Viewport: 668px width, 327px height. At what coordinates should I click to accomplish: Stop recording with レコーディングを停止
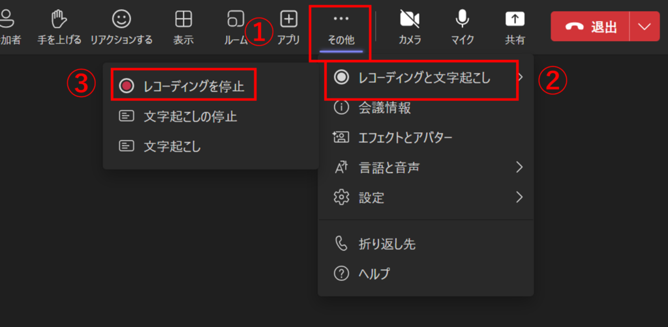[x=184, y=87]
